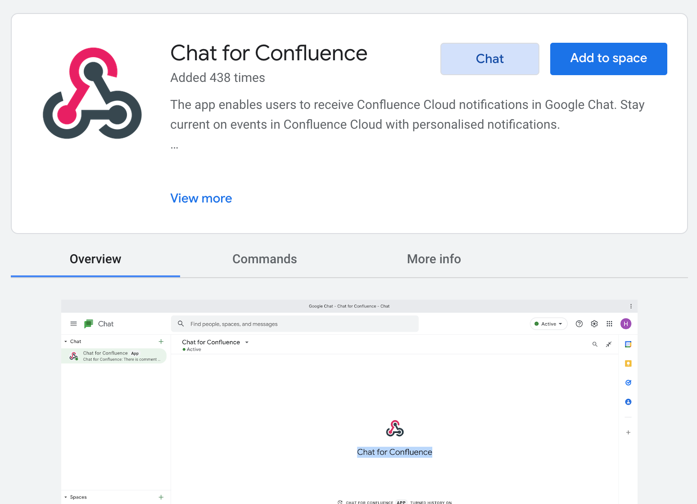697x504 pixels.
Task: Open the Keep side panel icon
Action: (628, 364)
